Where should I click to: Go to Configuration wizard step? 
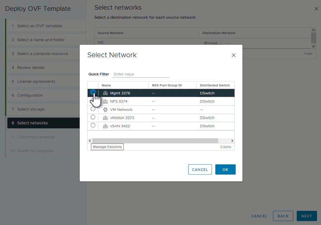tap(30, 95)
